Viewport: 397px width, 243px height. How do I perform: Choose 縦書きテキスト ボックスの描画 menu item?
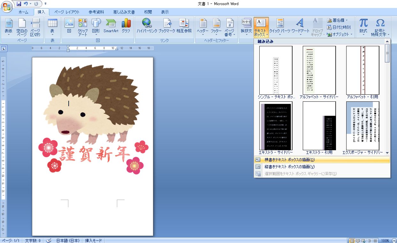[x=290, y=167]
